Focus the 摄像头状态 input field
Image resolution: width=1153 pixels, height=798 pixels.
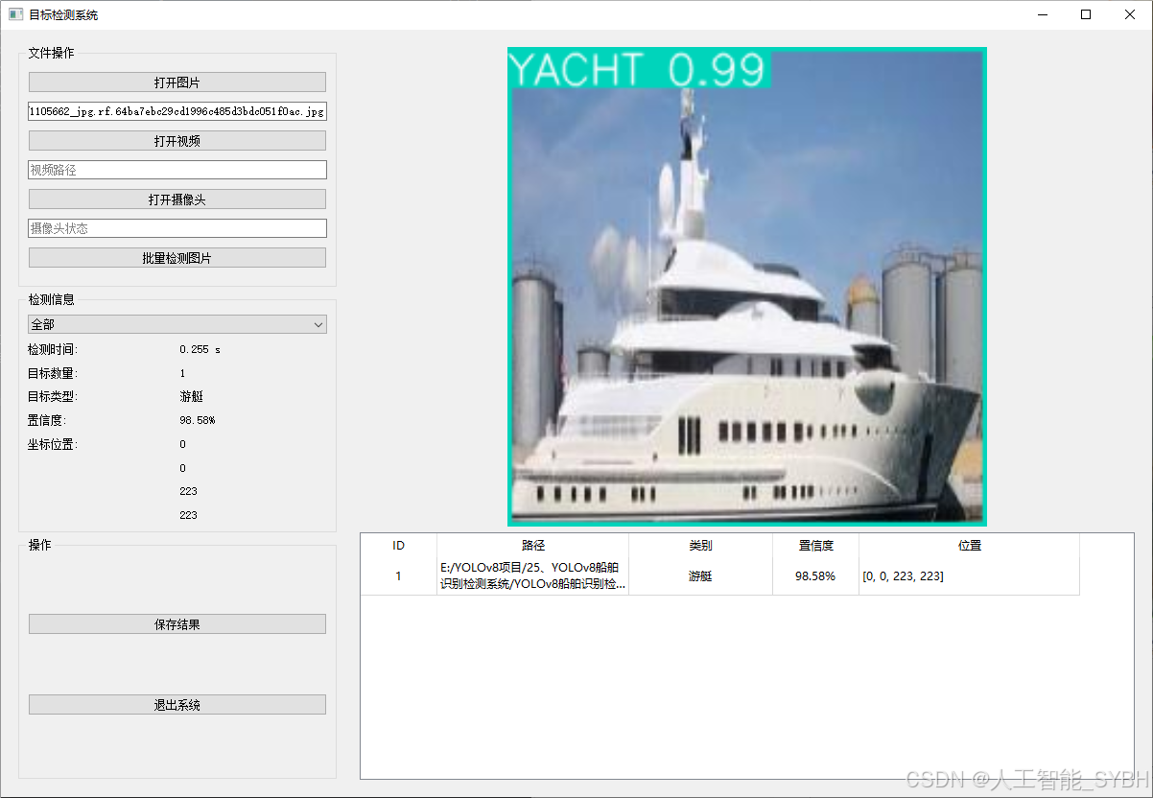point(177,228)
